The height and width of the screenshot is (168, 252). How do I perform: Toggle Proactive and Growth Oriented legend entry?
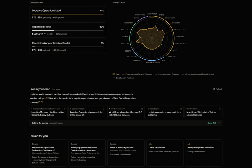pyautogui.click(x=137, y=74)
